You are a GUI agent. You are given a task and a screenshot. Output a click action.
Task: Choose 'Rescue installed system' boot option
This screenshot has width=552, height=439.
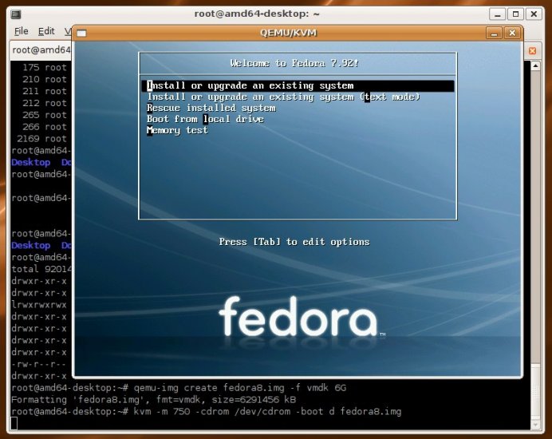(211, 108)
